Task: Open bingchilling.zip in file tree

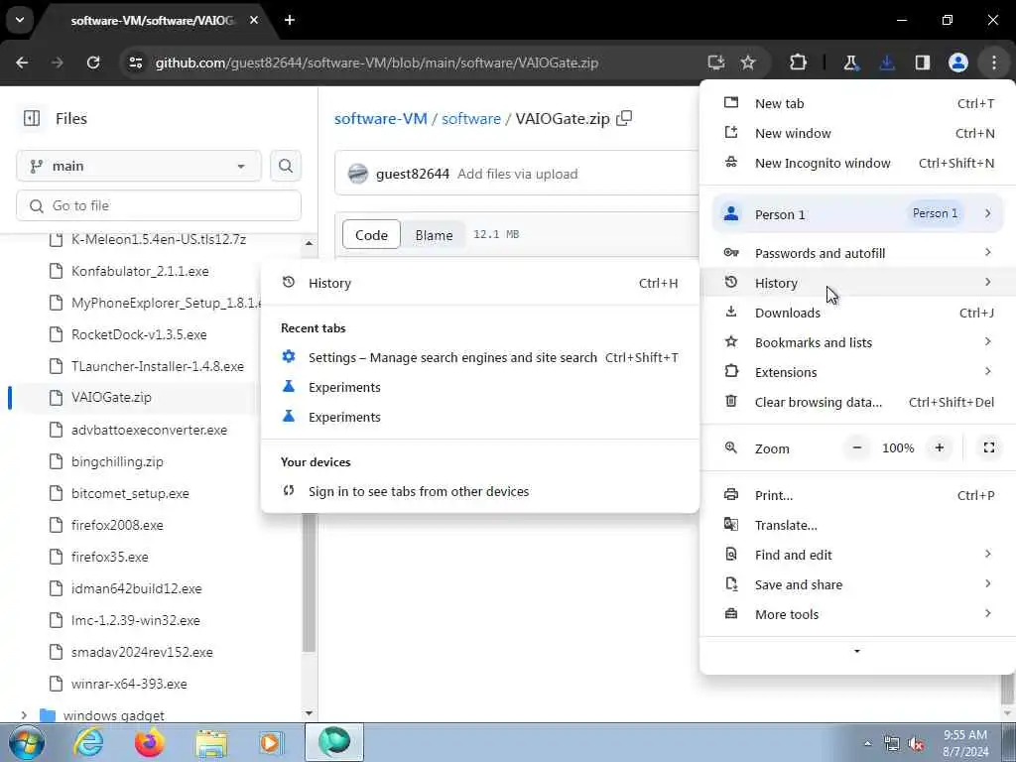Action: tap(117, 461)
